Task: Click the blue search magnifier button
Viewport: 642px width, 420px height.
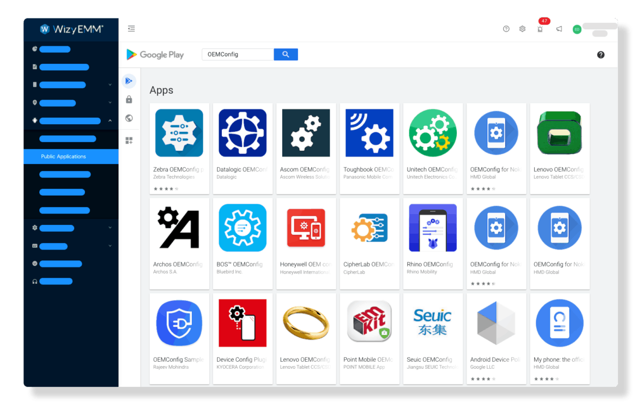Action: [286, 54]
